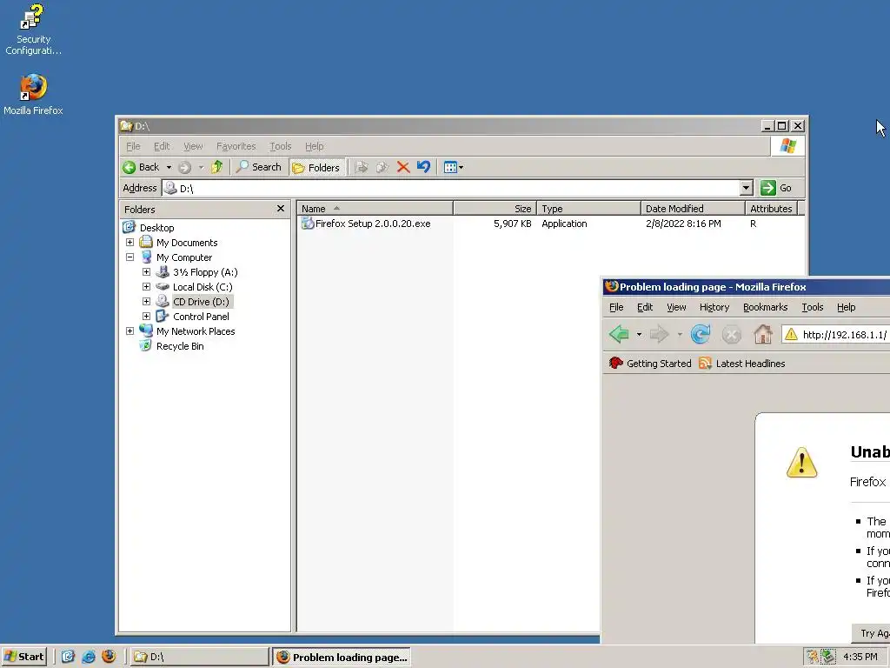The width and height of the screenshot is (890, 668).
Task: Open Firefox Bookmarks menu
Action: click(765, 307)
